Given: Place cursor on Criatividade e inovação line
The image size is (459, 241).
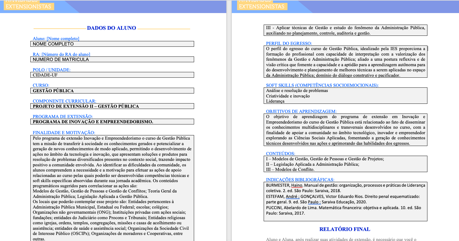Looking at the screenshot, I should point(288,96).
